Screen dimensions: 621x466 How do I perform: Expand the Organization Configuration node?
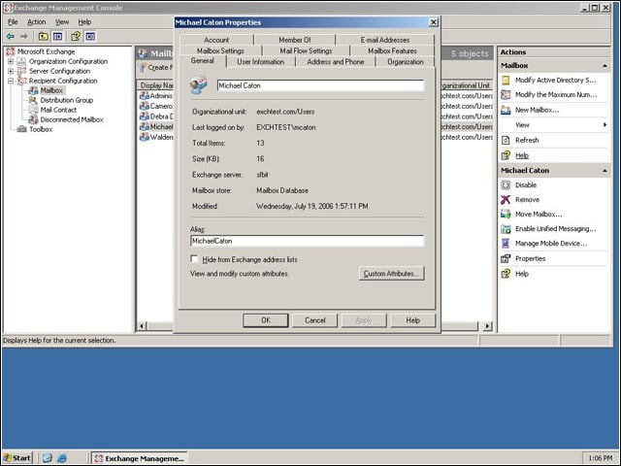(11, 61)
